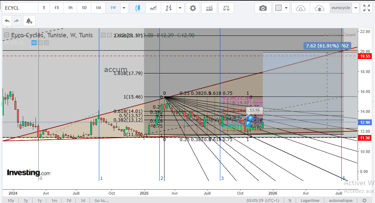The image size is (375, 203).
Task: Select the 1h timeframe tab
Action: tap(70, 8)
